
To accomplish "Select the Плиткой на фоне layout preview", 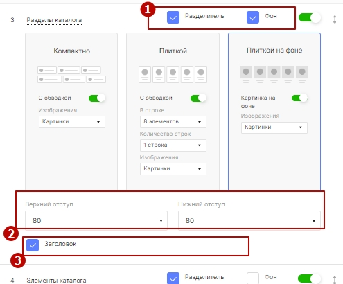I will [274, 74].
